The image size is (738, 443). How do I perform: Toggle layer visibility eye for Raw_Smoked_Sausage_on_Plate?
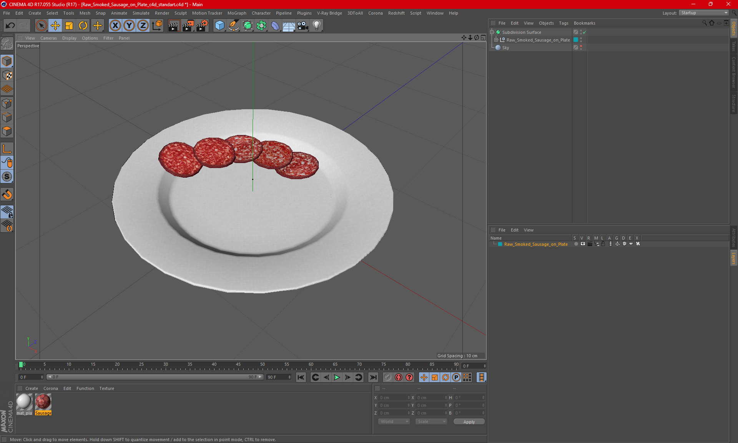click(583, 244)
